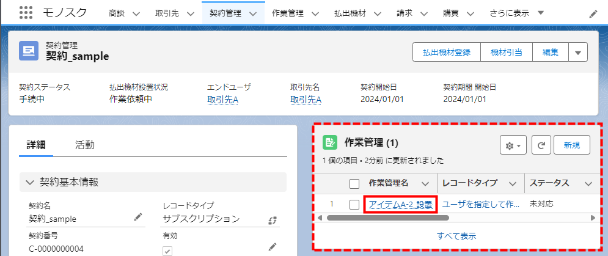This screenshot has height=256, width=608.
Task: Expand more actions dropdown beside 編集
Action: click(577, 53)
